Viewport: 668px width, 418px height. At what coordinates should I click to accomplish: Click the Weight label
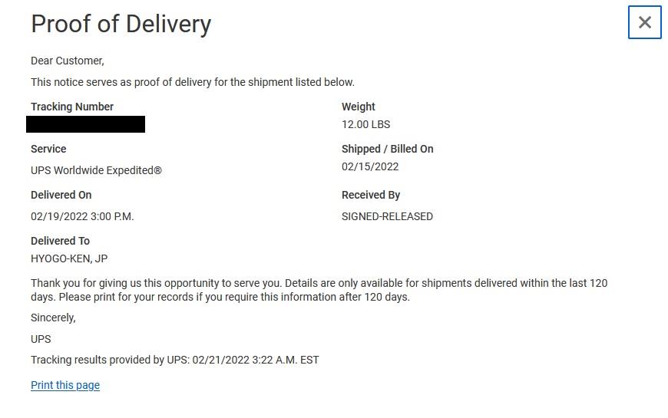point(359,107)
